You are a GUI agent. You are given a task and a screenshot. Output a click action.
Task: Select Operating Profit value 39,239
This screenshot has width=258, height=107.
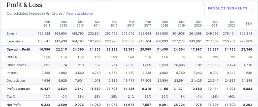(112, 50)
